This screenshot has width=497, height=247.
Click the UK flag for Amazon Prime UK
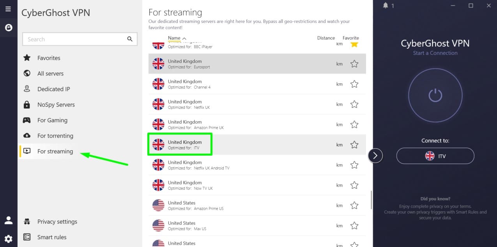158,124
